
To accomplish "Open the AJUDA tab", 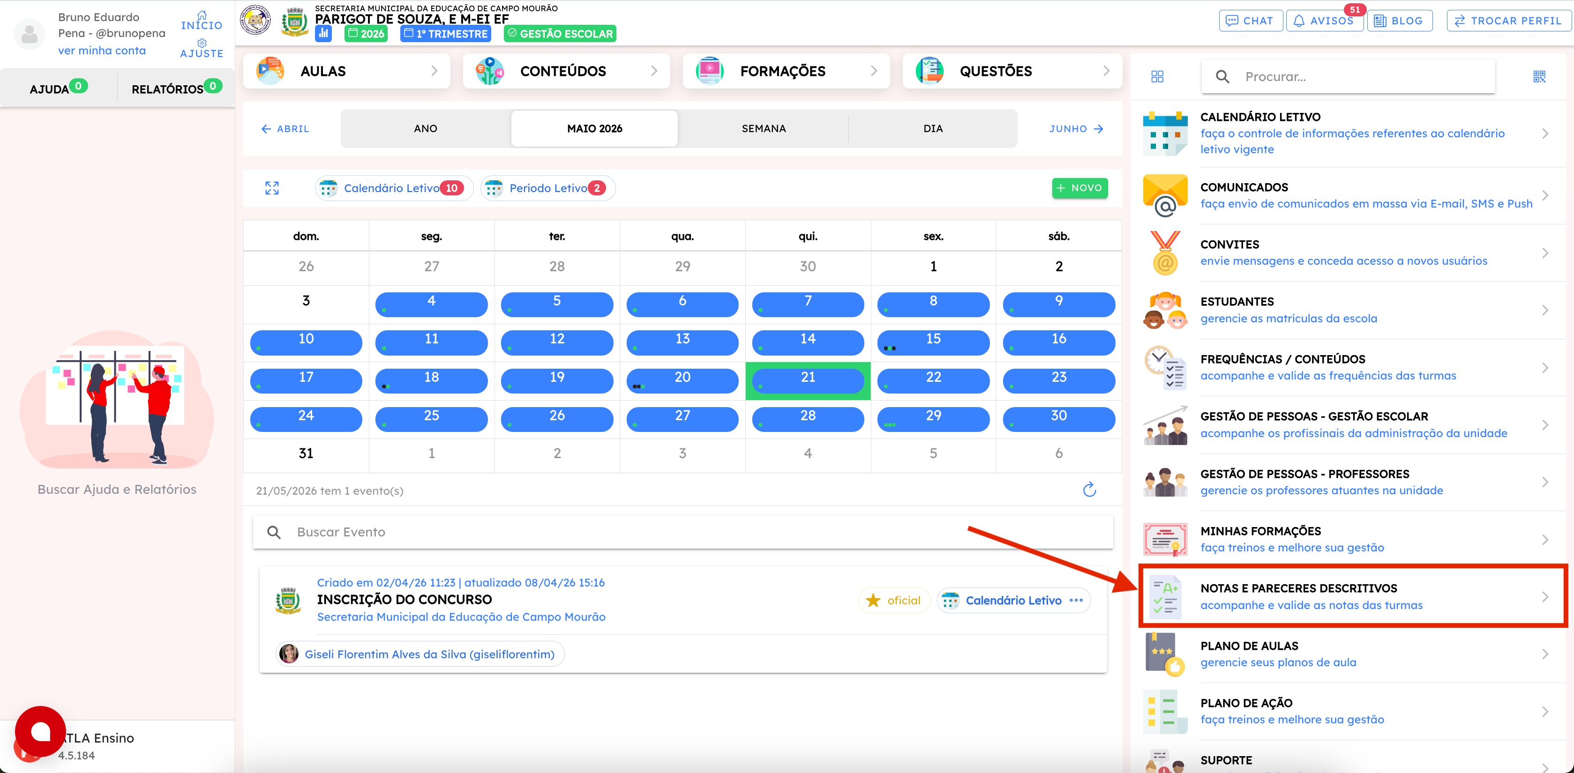I will coord(59,88).
